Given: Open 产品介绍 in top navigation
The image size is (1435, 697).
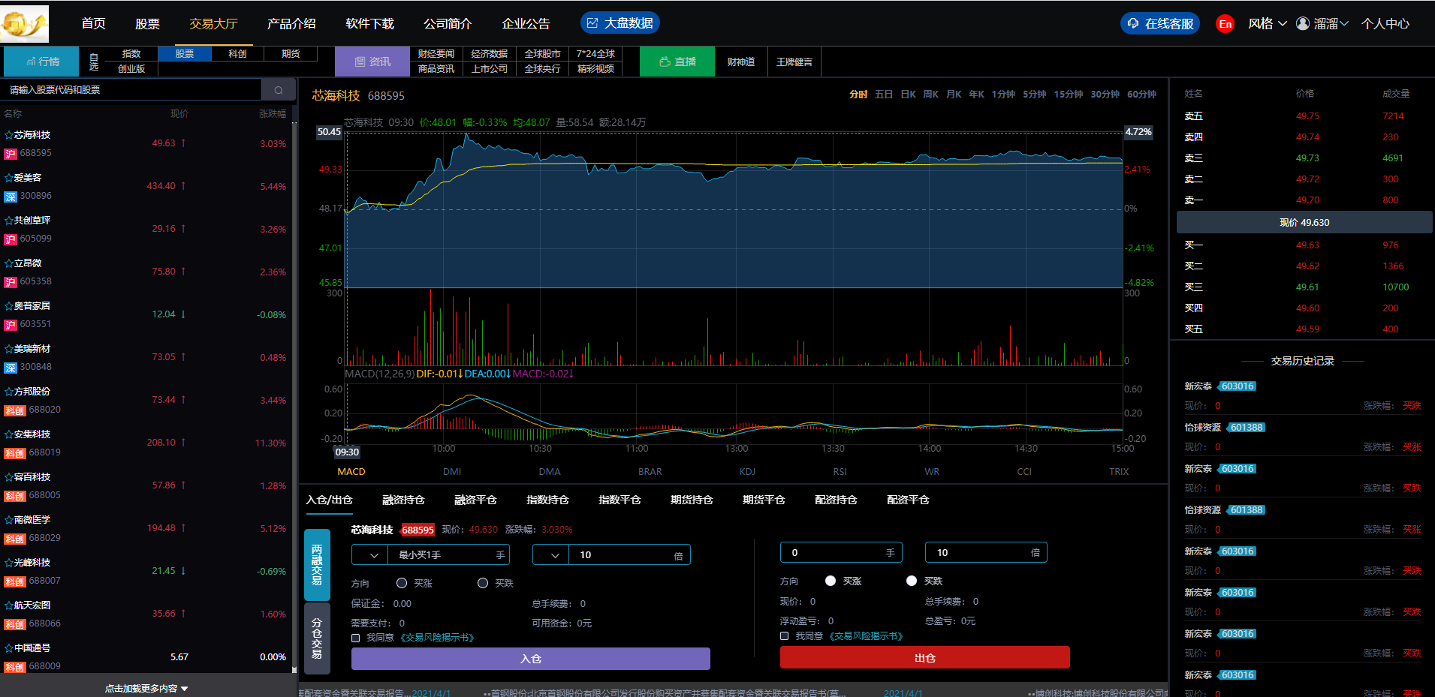Looking at the screenshot, I should click(291, 24).
